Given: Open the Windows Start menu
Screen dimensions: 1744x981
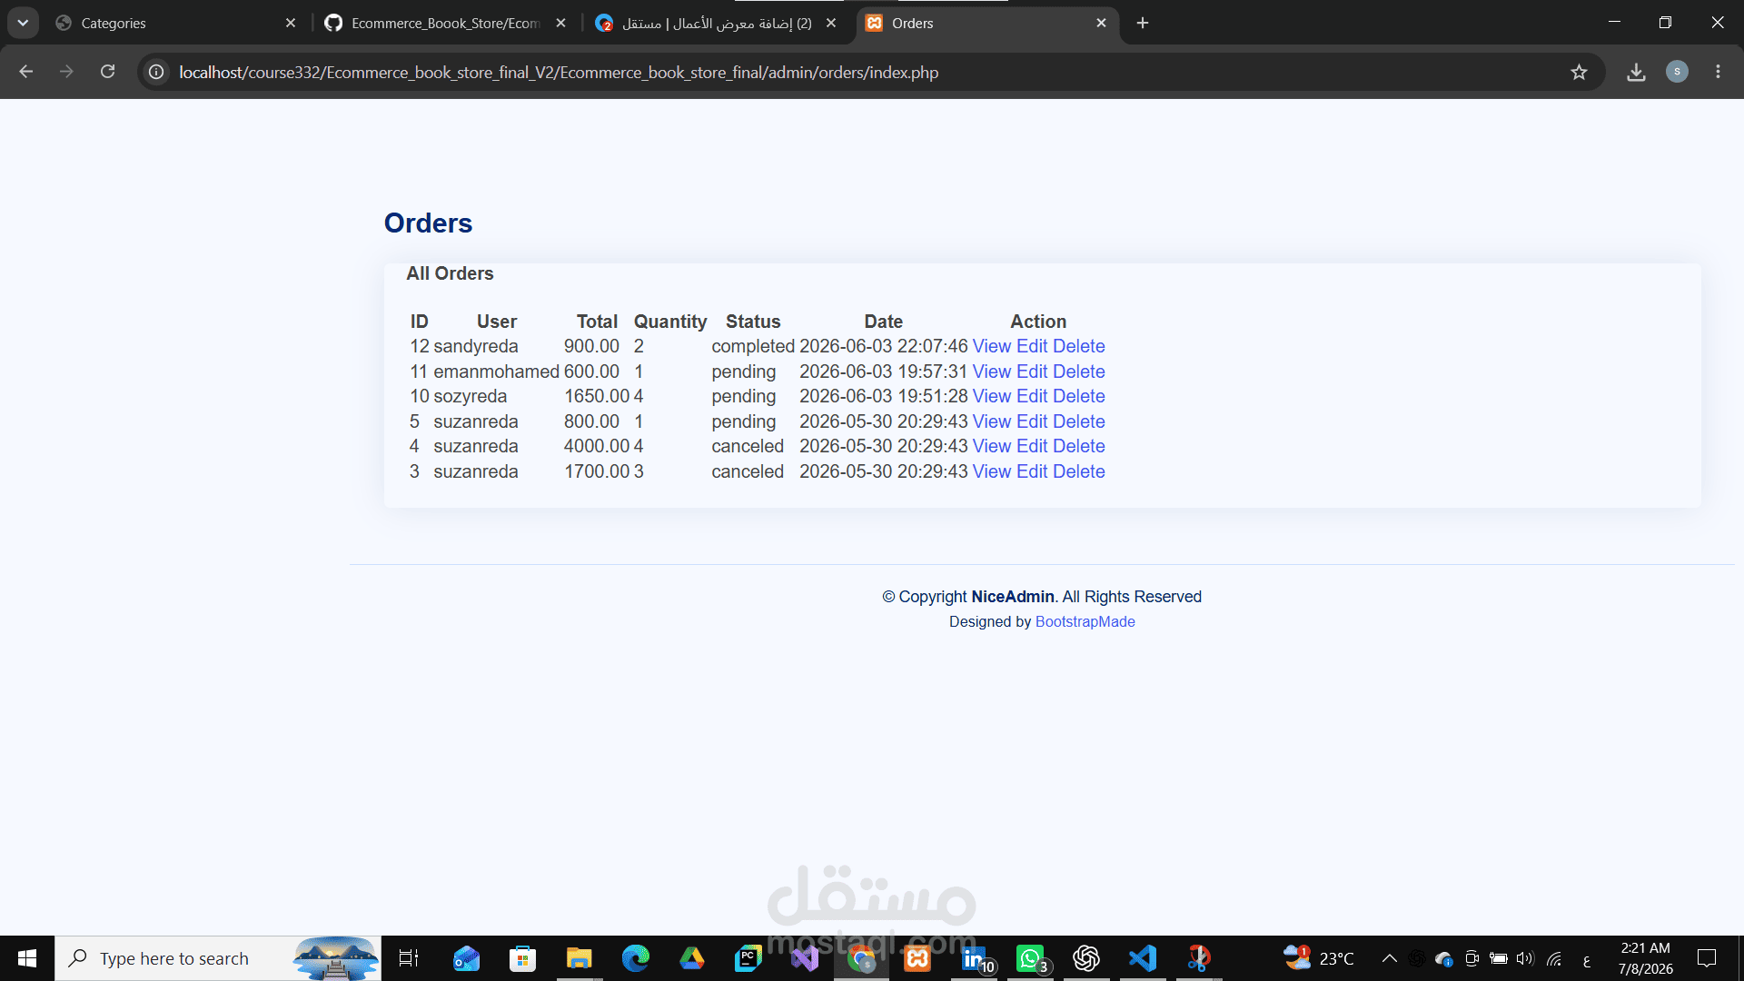Looking at the screenshot, I should click(27, 958).
